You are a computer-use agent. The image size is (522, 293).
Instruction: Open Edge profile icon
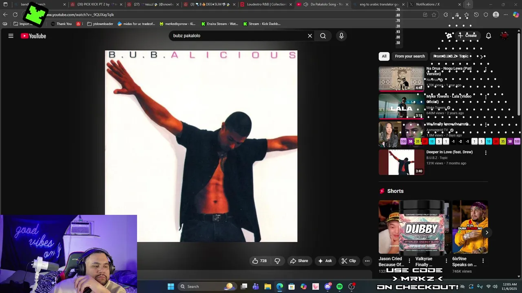496,15
